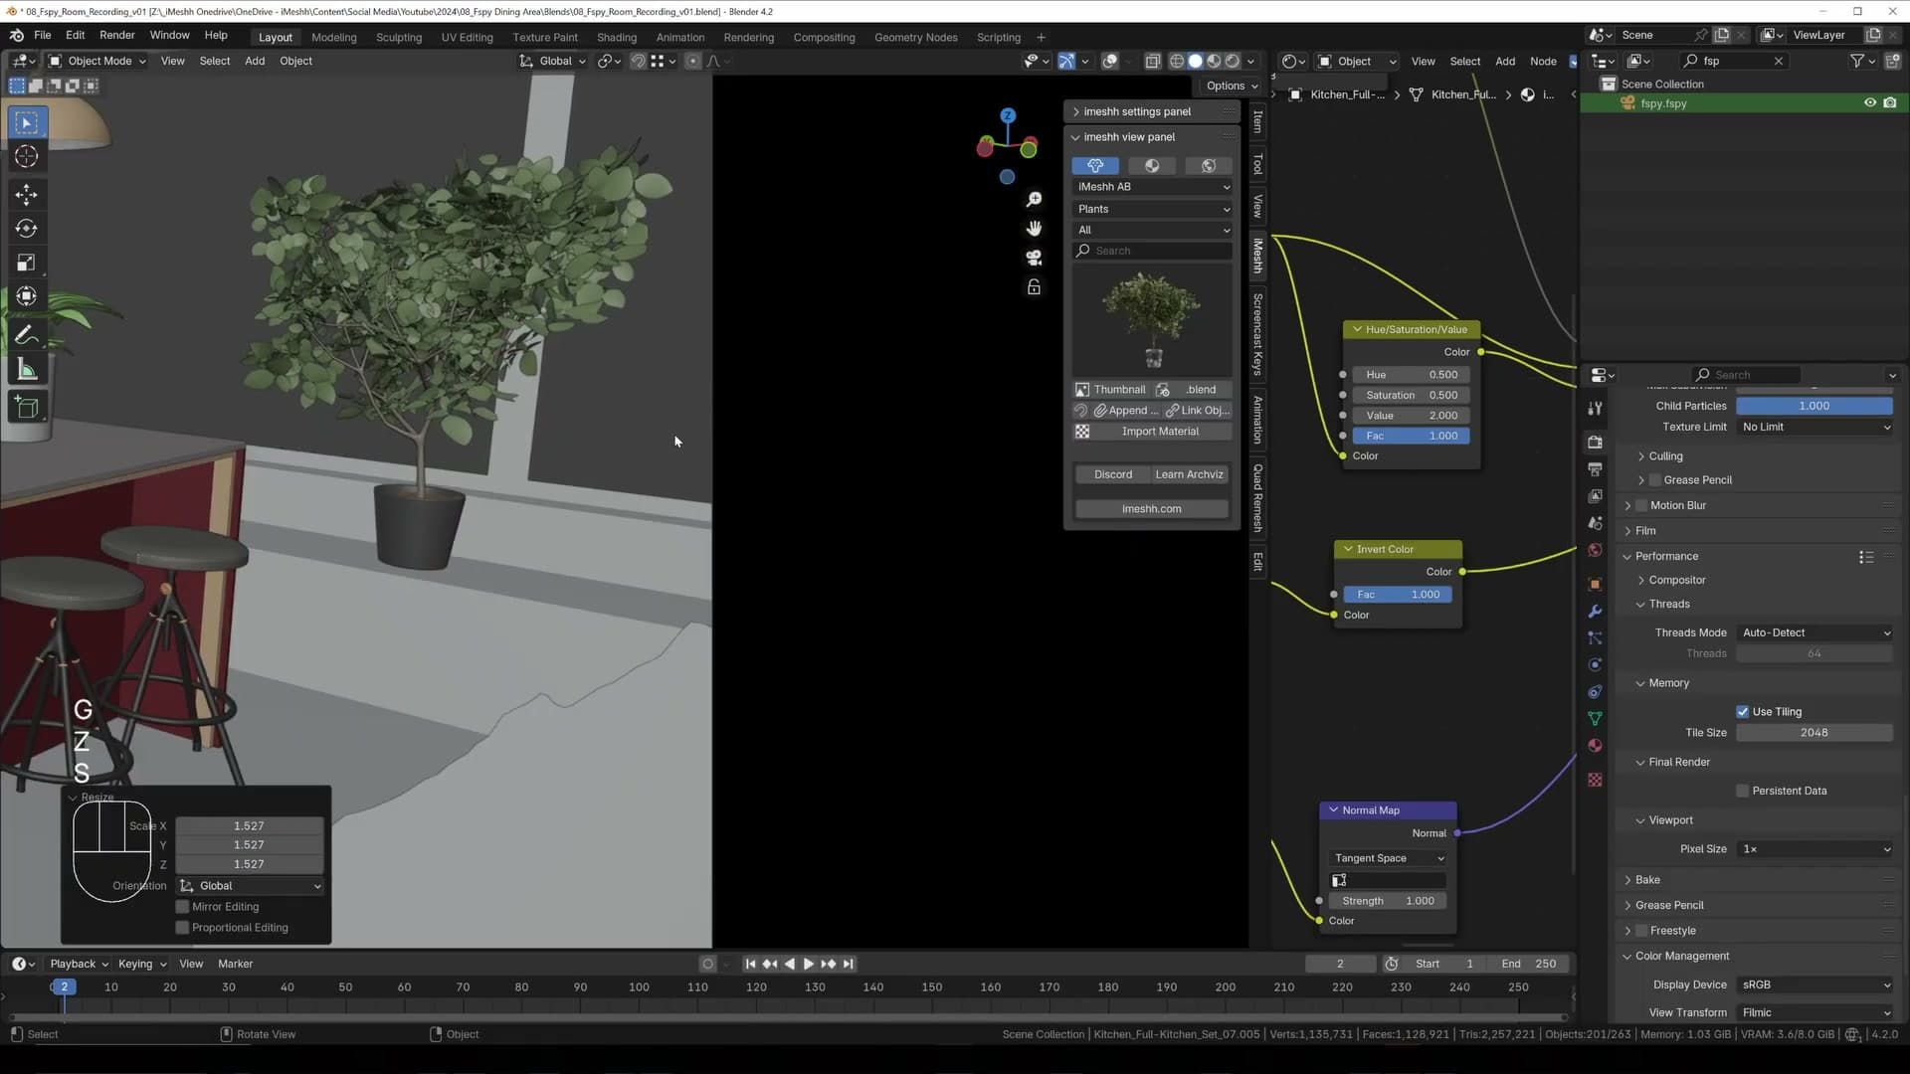
Task: Click the pan view hand icon
Action: 1035,229
